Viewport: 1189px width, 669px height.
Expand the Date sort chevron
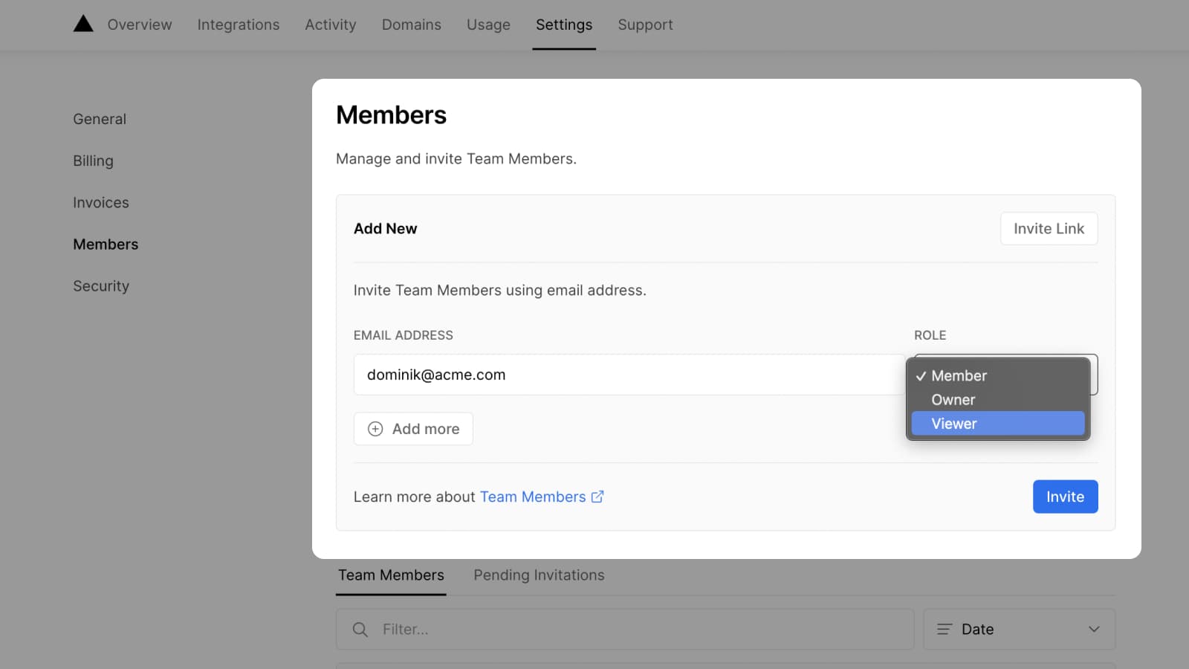[x=1094, y=630]
